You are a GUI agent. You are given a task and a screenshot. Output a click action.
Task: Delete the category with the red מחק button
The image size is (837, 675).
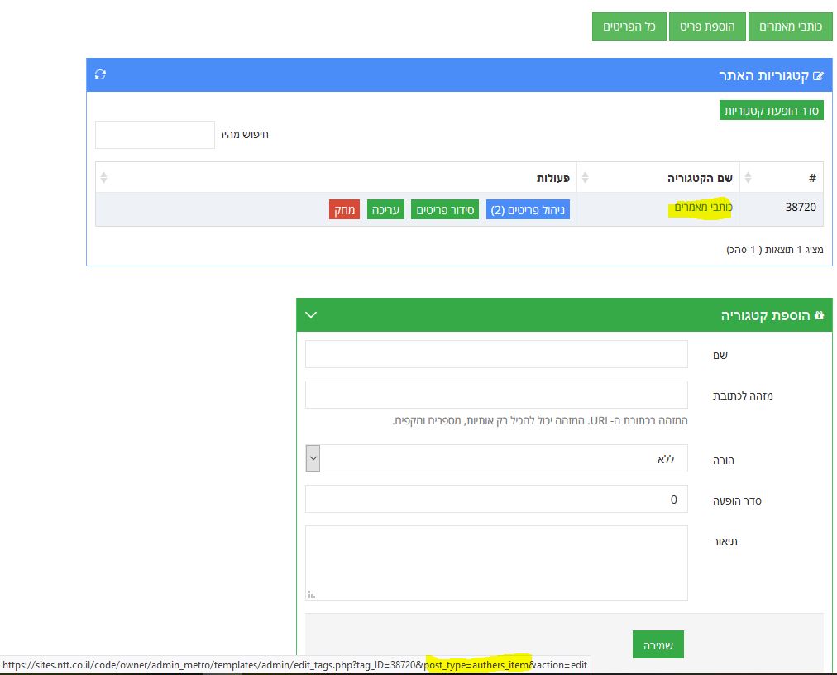[x=343, y=210]
